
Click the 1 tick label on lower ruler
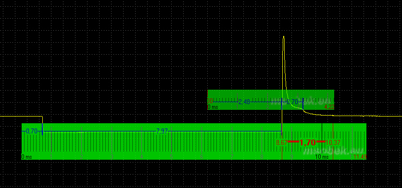point(51,157)
